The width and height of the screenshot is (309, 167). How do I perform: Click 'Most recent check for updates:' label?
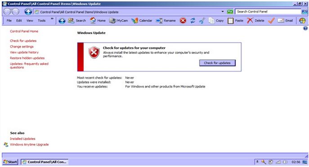(x=99, y=78)
